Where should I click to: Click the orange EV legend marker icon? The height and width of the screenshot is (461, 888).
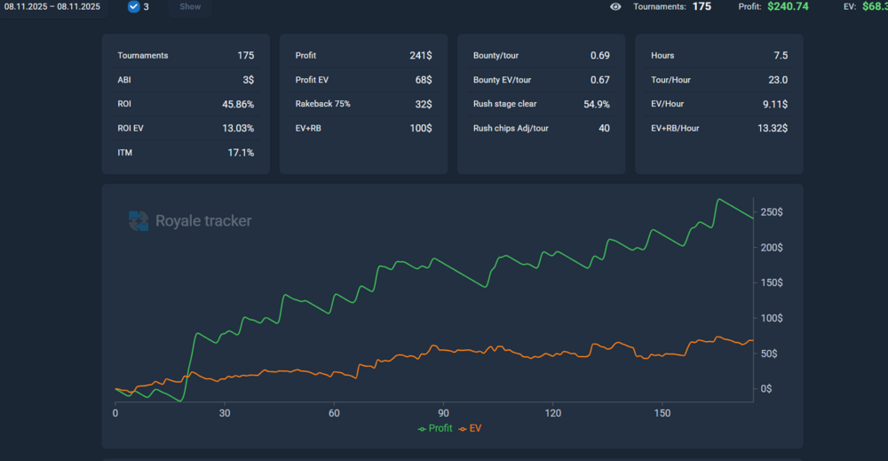point(463,428)
